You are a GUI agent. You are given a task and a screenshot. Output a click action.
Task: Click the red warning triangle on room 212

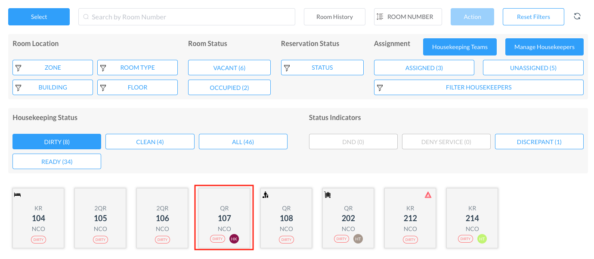tap(428, 195)
